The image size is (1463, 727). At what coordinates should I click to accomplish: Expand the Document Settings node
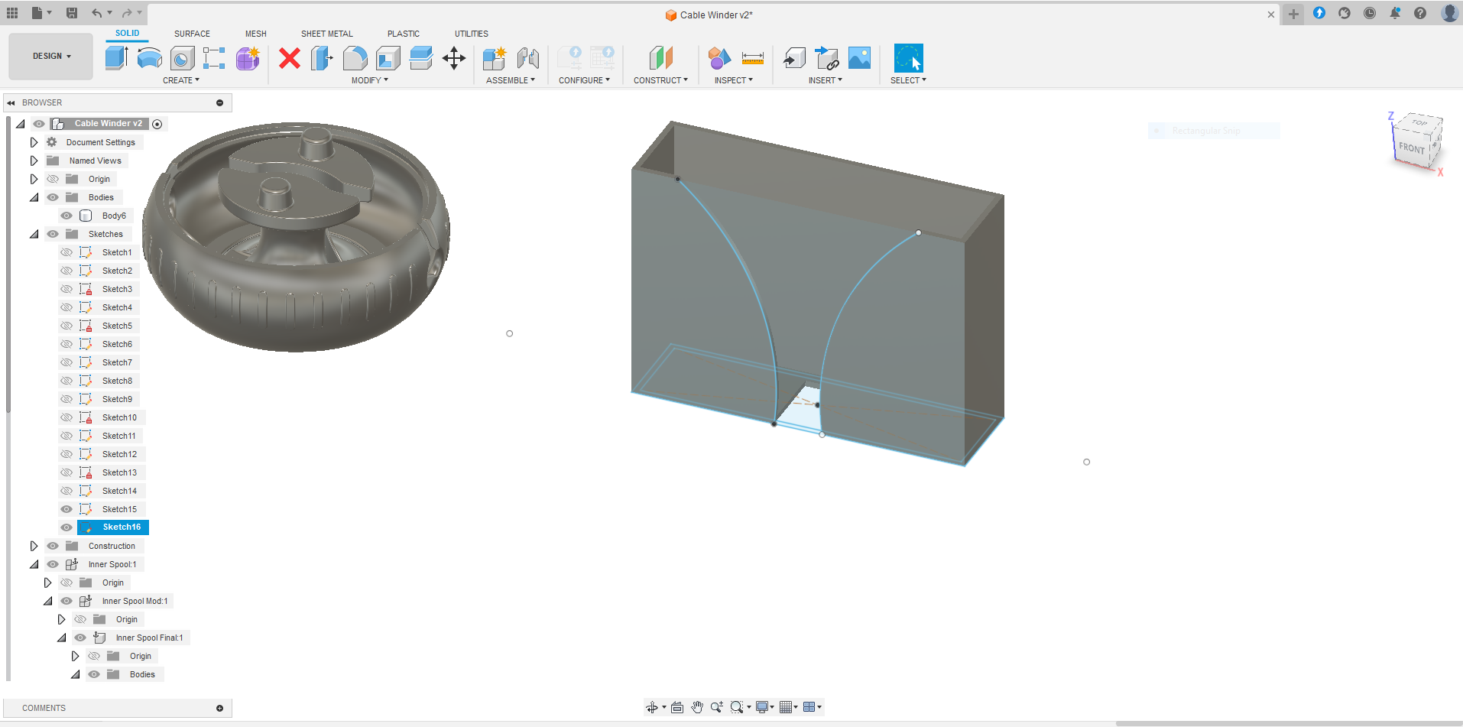click(34, 142)
